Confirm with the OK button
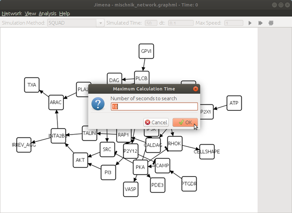This screenshot has height=213, width=292. (x=185, y=122)
